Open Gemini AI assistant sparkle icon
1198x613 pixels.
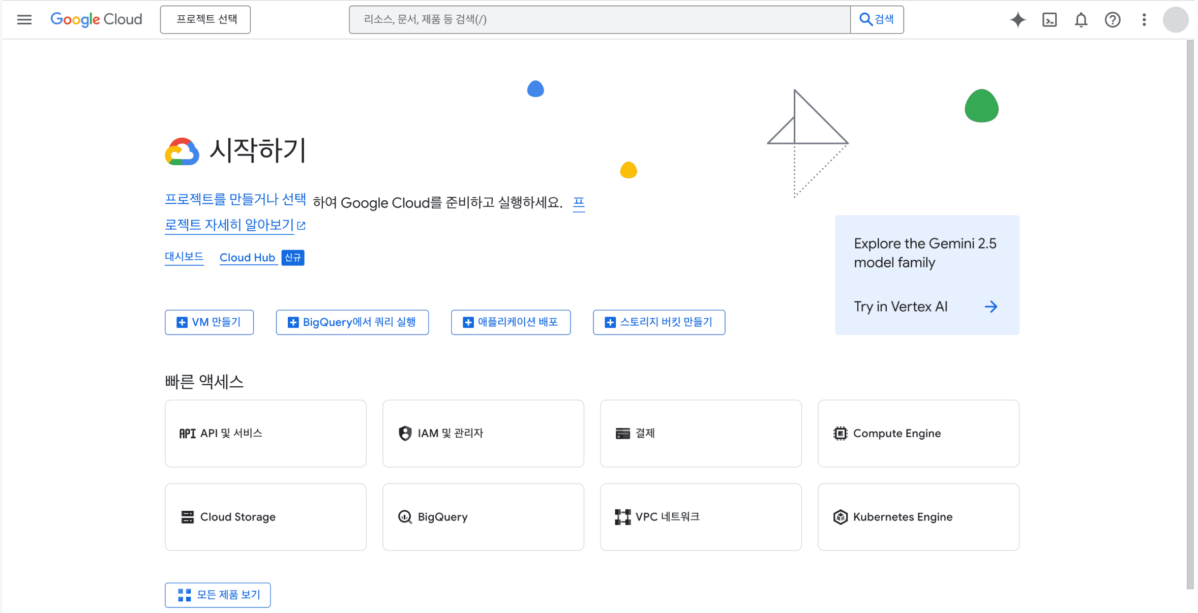click(x=1017, y=20)
